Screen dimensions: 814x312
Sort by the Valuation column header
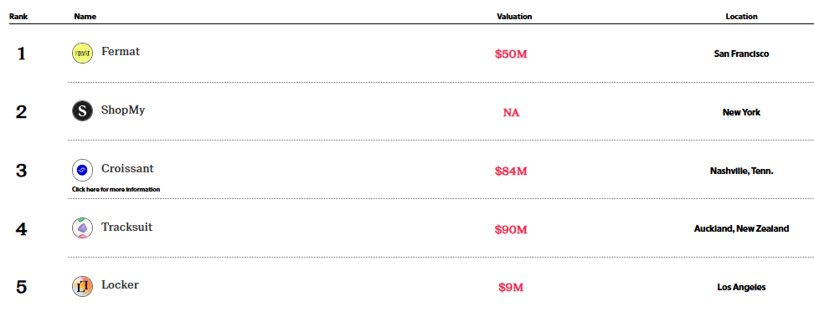[514, 17]
